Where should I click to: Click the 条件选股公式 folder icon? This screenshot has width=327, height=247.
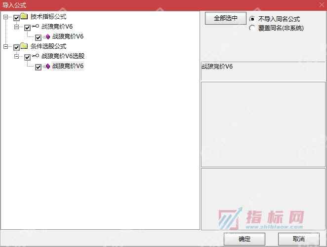point(24,46)
